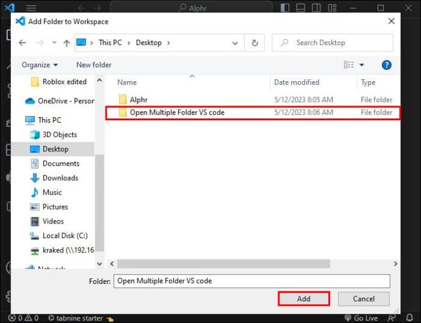The image size is (421, 323).
Task: Open the Organize dropdown menu
Action: pos(40,65)
